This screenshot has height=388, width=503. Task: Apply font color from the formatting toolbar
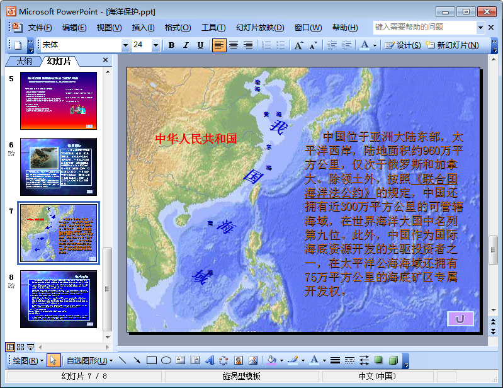[x=365, y=45]
